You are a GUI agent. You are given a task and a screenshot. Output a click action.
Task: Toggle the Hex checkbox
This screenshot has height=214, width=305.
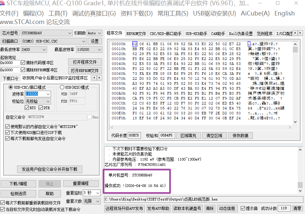(x=90, y=117)
